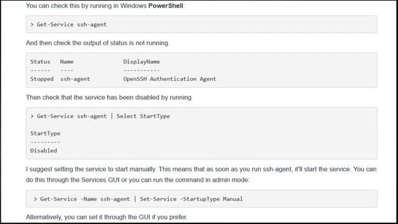Click the 'Select StartType' command text
Image resolution: width=398 pixels, height=224 pixels.
click(x=143, y=116)
